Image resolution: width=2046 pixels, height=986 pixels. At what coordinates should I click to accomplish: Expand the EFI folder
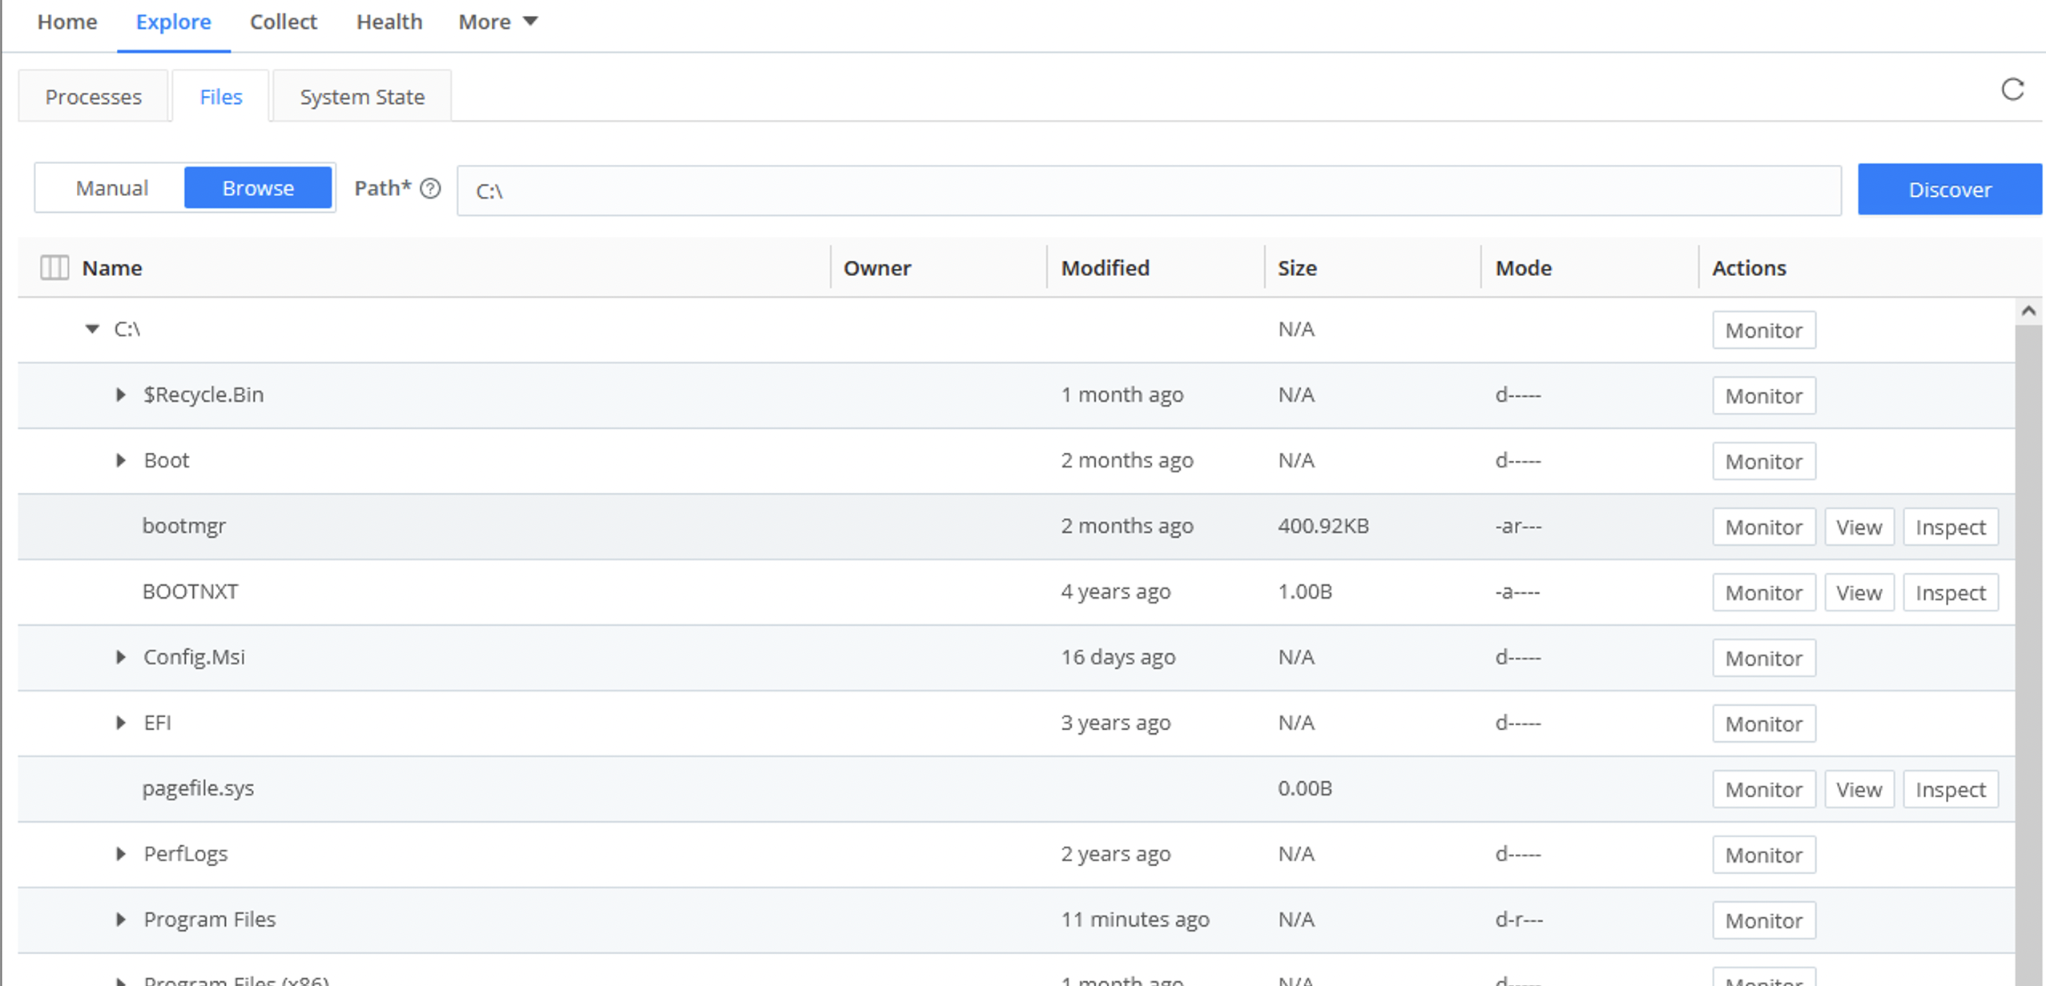click(120, 722)
